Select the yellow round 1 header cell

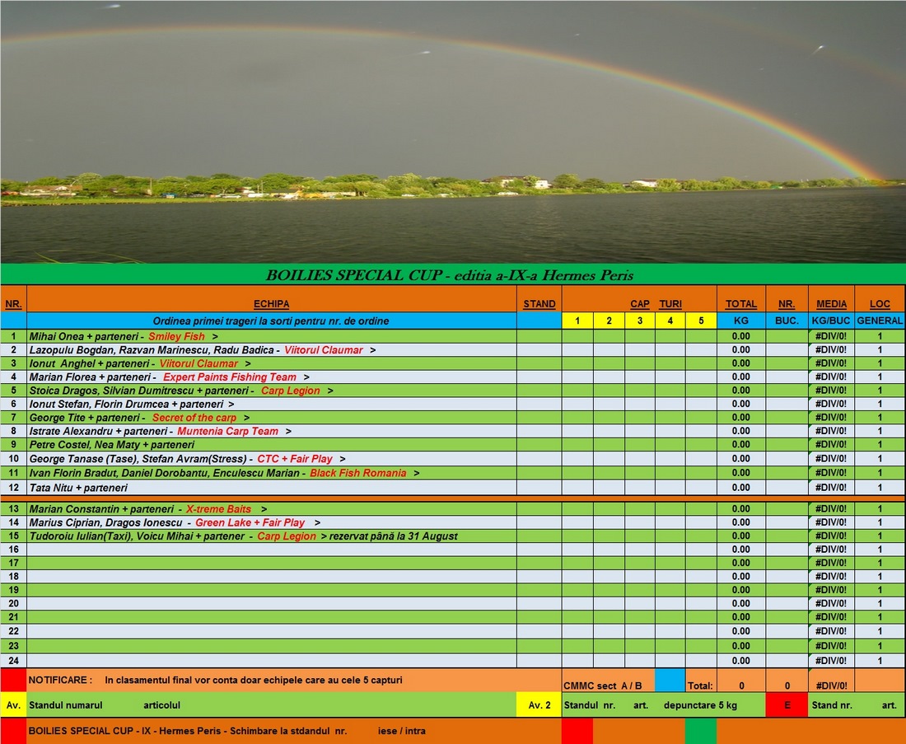point(577,321)
